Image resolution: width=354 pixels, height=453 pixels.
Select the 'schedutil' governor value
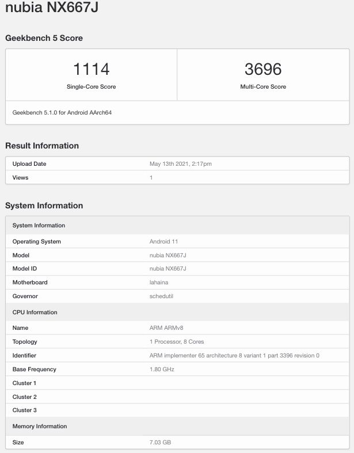tap(161, 296)
